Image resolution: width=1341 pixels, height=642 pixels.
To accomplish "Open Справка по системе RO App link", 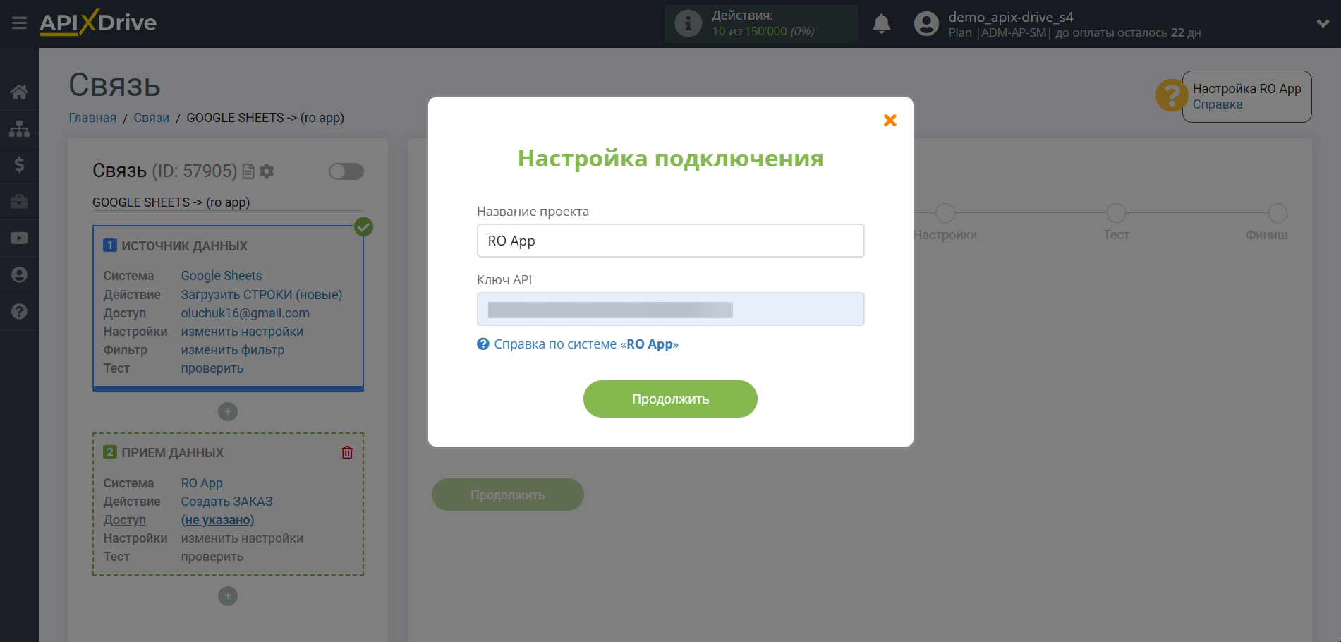I will point(586,344).
